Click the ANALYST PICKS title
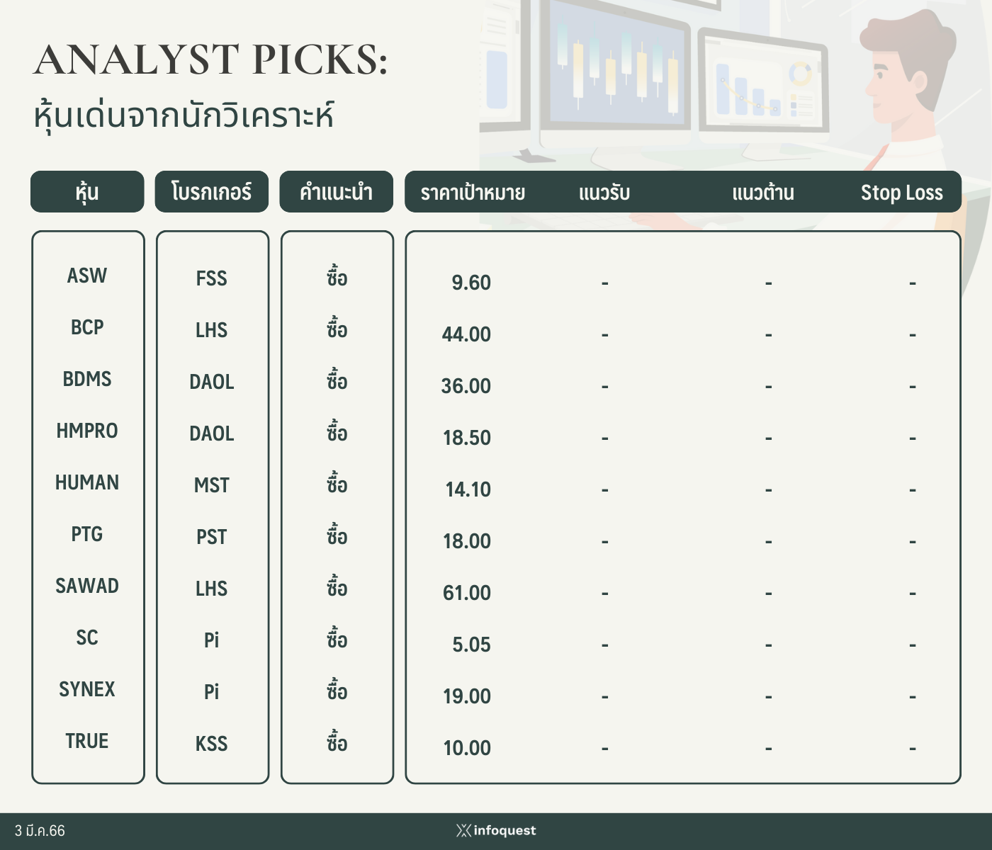The width and height of the screenshot is (992, 850). click(x=211, y=59)
